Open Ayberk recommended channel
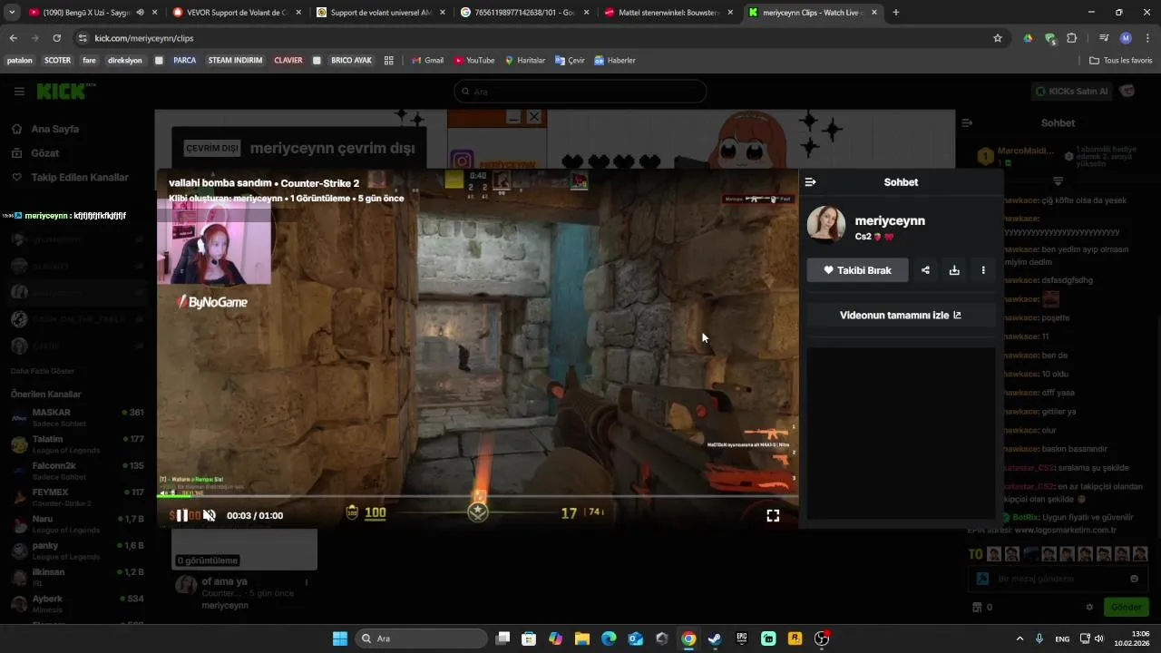The width and height of the screenshot is (1161, 653). coord(77,604)
